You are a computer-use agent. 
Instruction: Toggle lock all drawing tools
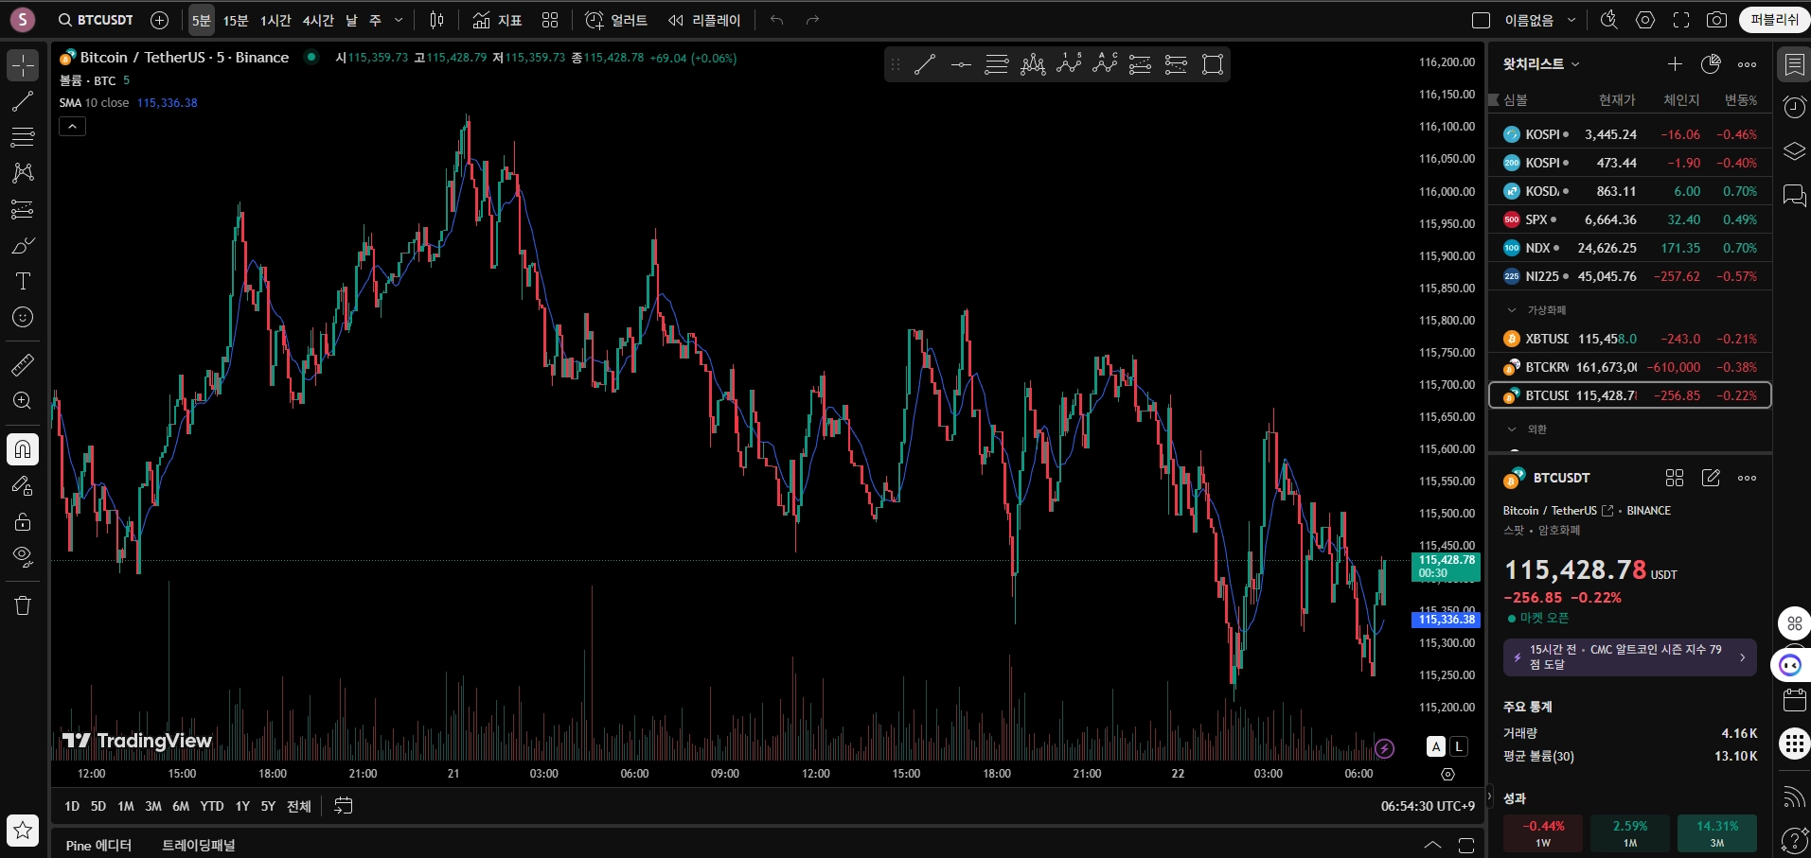pyautogui.click(x=23, y=521)
